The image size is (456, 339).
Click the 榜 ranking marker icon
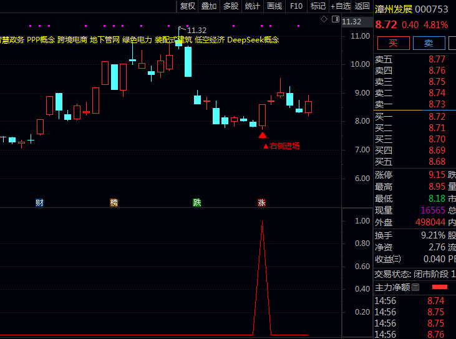[x=114, y=202]
